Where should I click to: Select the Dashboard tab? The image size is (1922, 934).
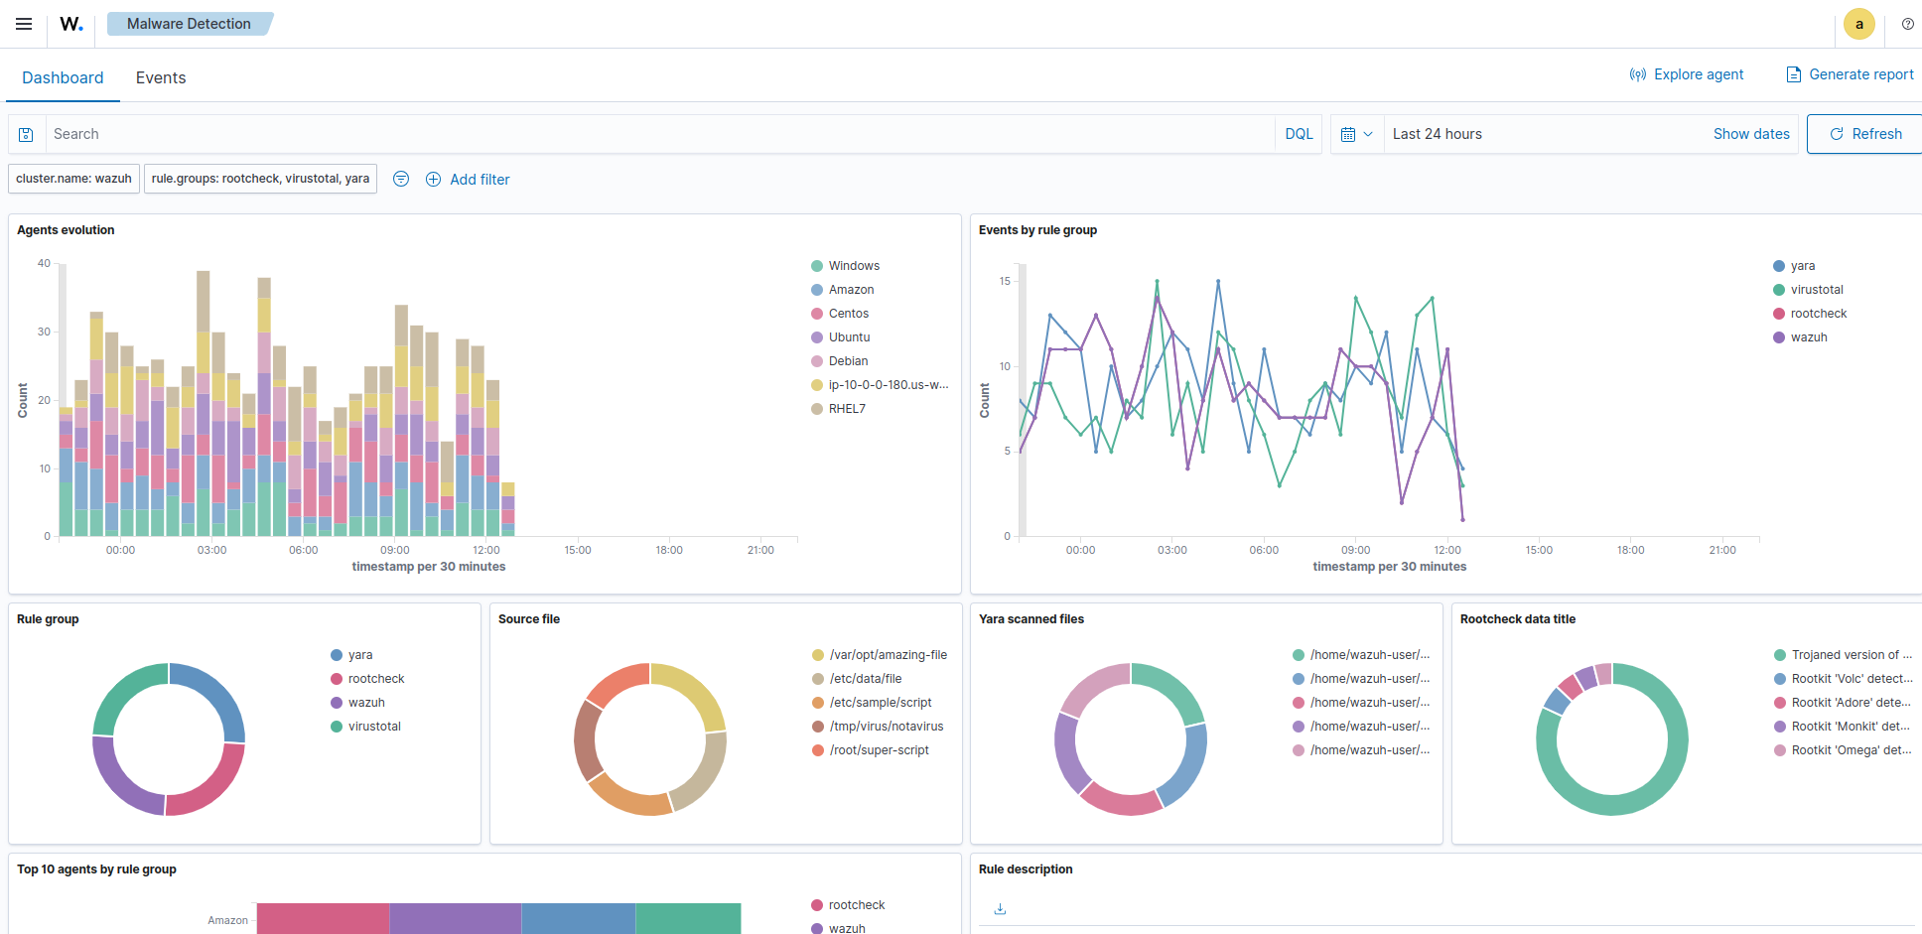[63, 77]
